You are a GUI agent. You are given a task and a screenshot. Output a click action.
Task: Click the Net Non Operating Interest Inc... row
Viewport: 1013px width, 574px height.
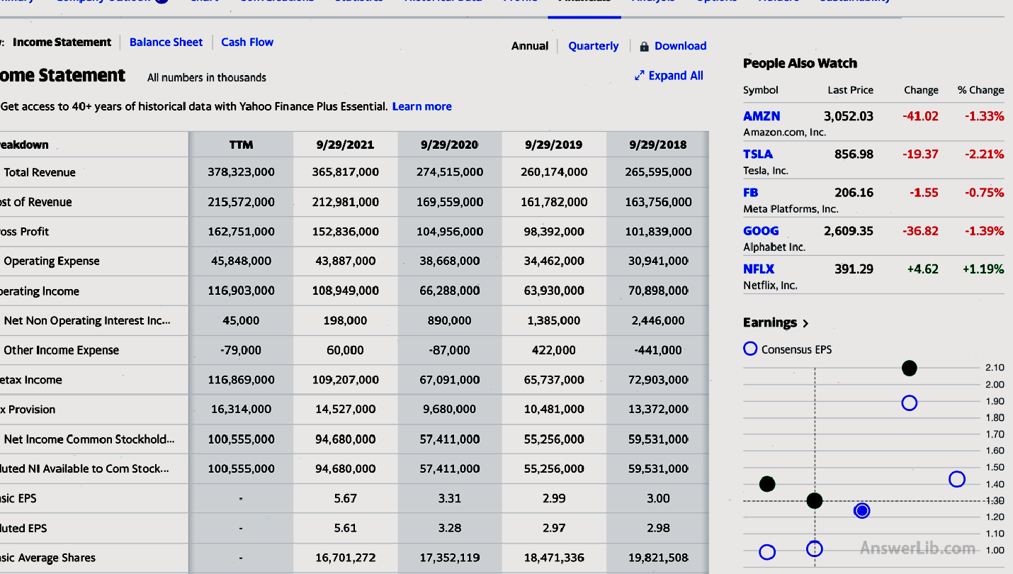pyautogui.click(x=87, y=321)
